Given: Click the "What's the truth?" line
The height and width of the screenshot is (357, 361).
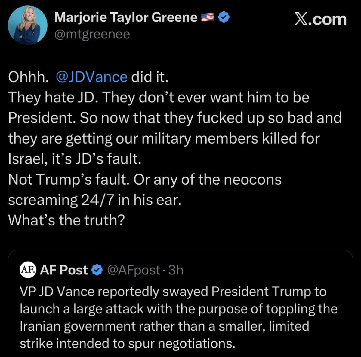Looking at the screenshot, I should point(66,220).
